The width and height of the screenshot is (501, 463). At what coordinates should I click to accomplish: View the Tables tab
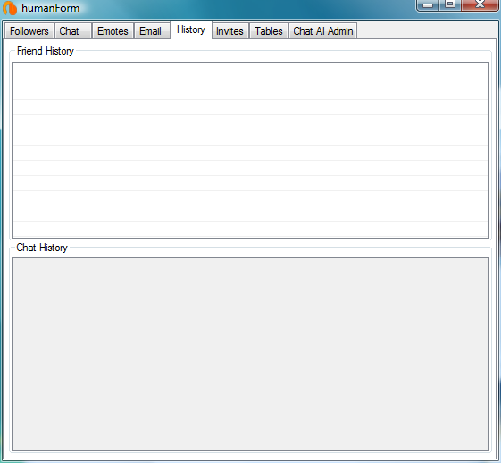(x=269, y=31)
